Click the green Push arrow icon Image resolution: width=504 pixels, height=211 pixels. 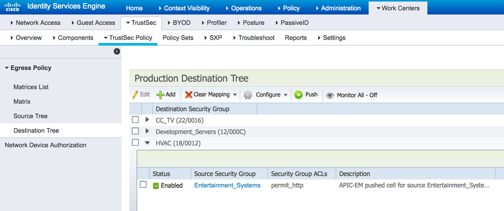point(298,95)
